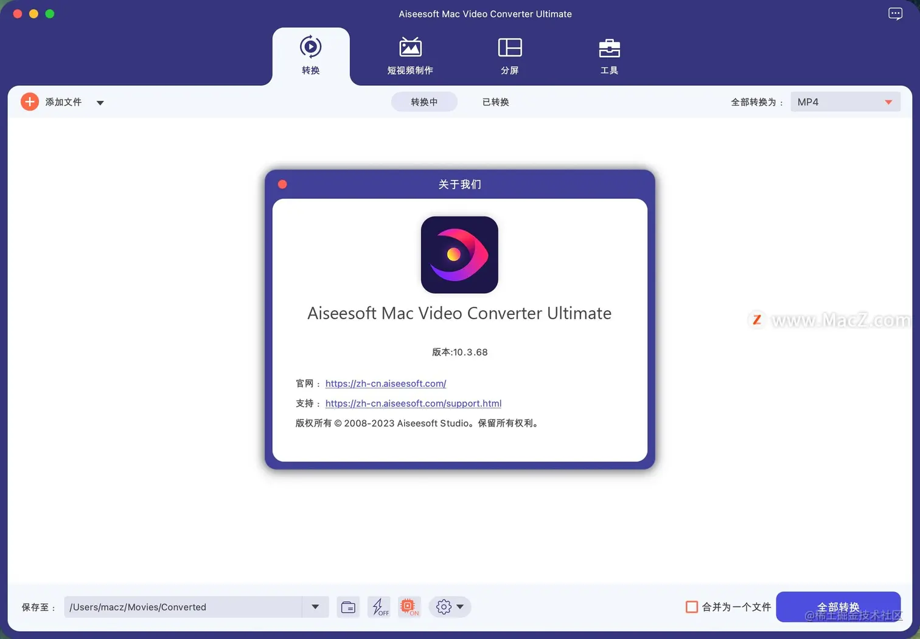The width and height of the screenshot is (920, 639).
Task: Enable the 合并为一个文件 checkbox
Action: click(692, 607)
